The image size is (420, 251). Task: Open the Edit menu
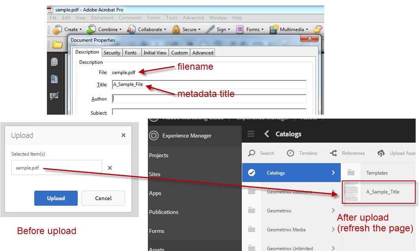pyautogui.click(x=66, y=18)
